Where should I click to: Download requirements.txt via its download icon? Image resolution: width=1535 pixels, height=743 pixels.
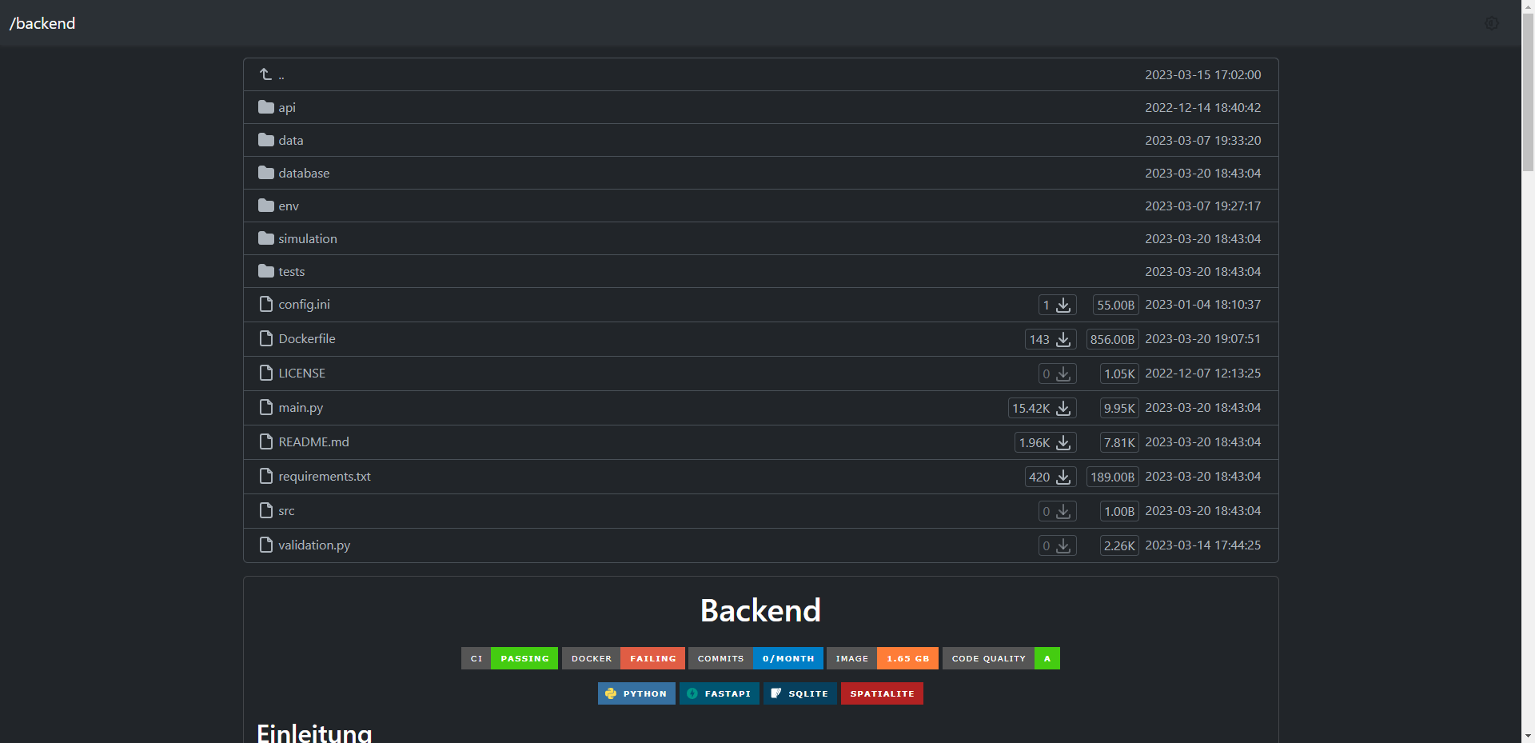(1062, 477)
